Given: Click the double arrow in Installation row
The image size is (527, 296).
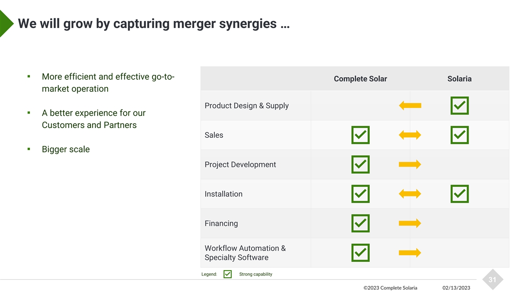Looking at the screenshot, I should 410,194.
